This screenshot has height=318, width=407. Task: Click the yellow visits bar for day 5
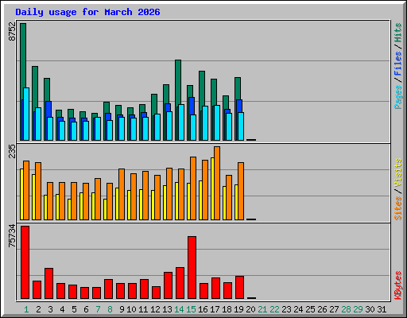pos(69,209)
